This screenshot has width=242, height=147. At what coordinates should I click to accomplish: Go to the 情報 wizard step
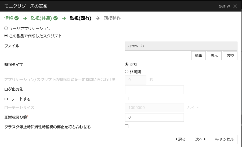9,19
